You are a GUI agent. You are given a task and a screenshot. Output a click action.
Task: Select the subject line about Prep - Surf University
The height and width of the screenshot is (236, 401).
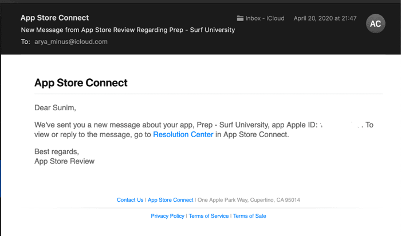(128, 30)
